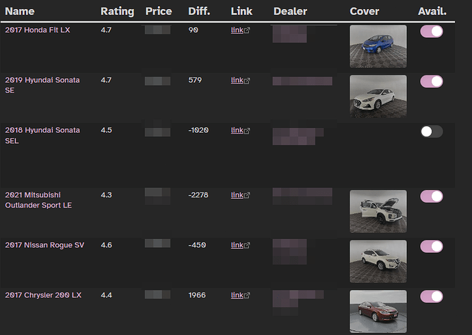
Task: Click the 4.6 rating of Nissan Rogue
Action: 106,245
